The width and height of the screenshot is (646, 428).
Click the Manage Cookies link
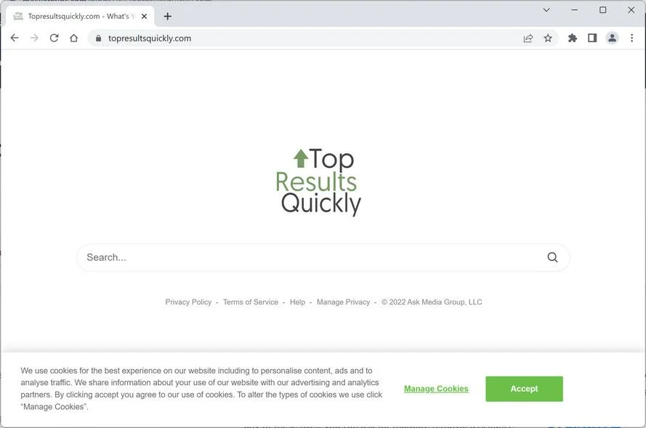click(436, 389)
